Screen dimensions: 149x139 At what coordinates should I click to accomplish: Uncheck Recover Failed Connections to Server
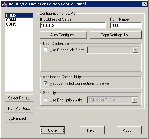point(46,83)
